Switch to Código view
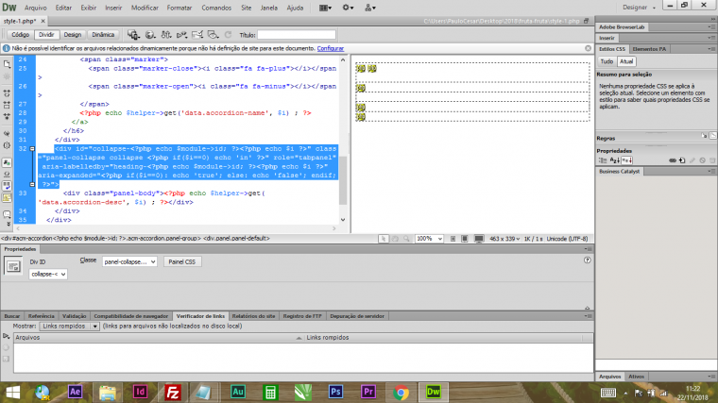 click(x=20, y=34)
